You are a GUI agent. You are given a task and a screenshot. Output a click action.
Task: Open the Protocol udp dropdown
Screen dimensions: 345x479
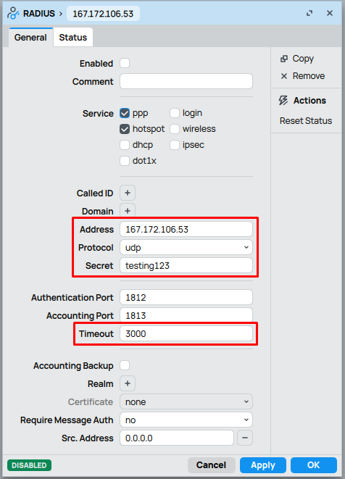[x=186, y=247]
